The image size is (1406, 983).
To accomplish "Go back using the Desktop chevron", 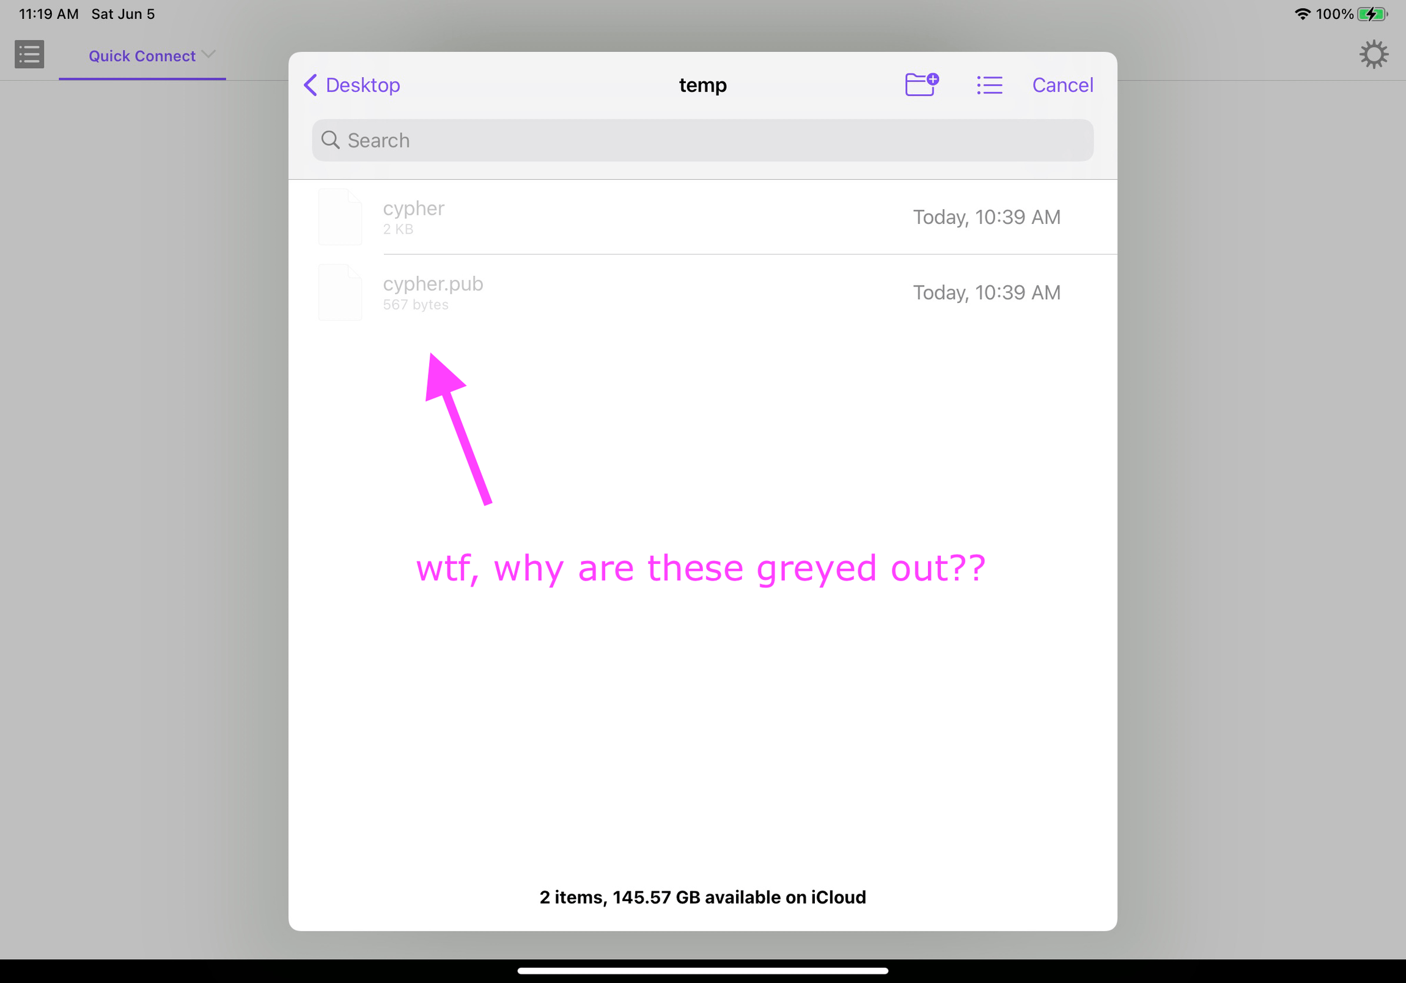I will 311,85.
